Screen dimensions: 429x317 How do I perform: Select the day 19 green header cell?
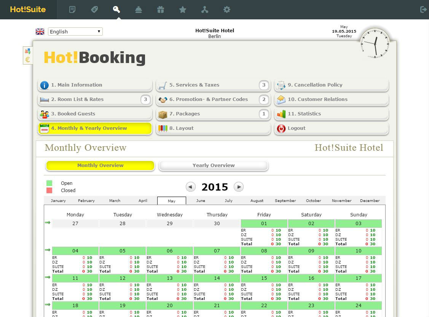coord(123,306)
